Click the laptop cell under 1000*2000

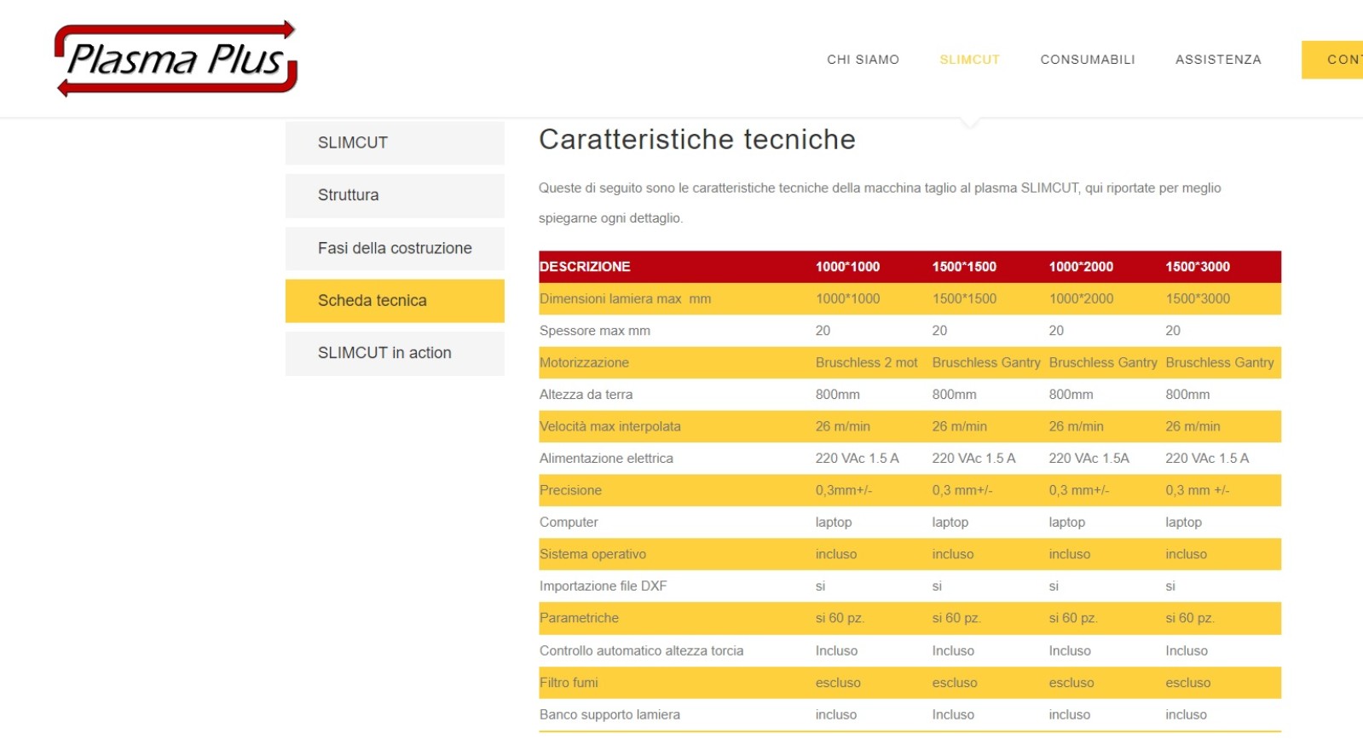[x=1066, y=523]
